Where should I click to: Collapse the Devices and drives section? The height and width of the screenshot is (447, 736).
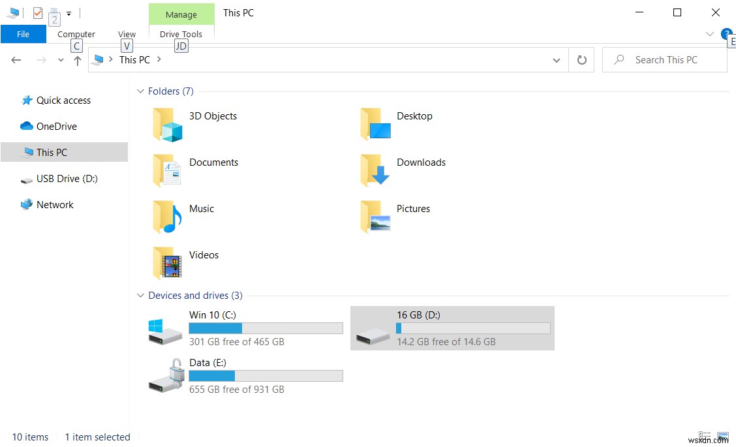pos(140,295)
